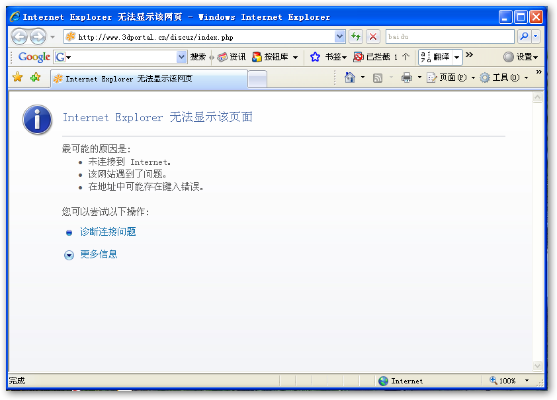Screen dimensions: 557x400
Task: Open search provider dropdown next to magnifier
Action: 536,36
